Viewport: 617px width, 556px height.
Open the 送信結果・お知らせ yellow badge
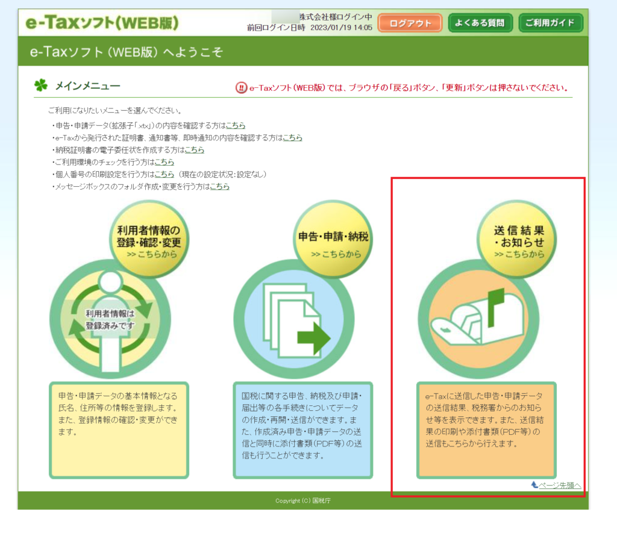[517, 239]
